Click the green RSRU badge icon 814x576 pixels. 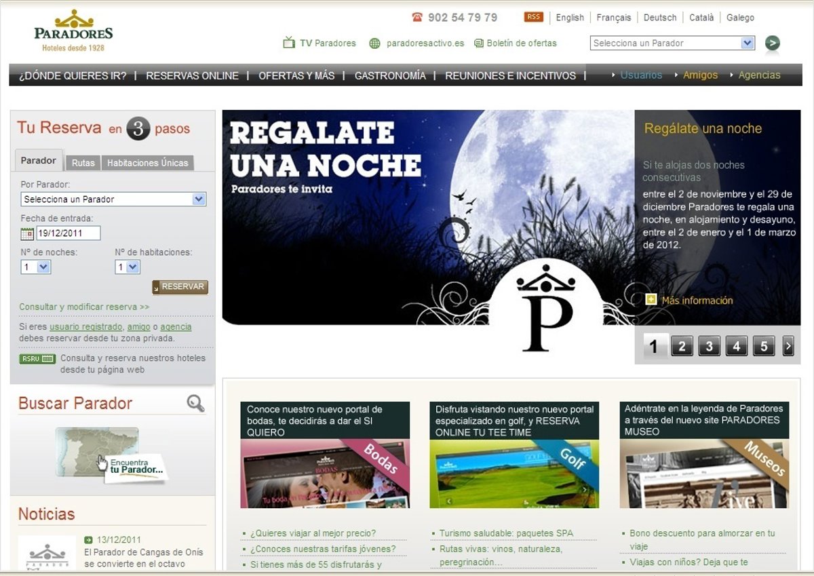38,359
